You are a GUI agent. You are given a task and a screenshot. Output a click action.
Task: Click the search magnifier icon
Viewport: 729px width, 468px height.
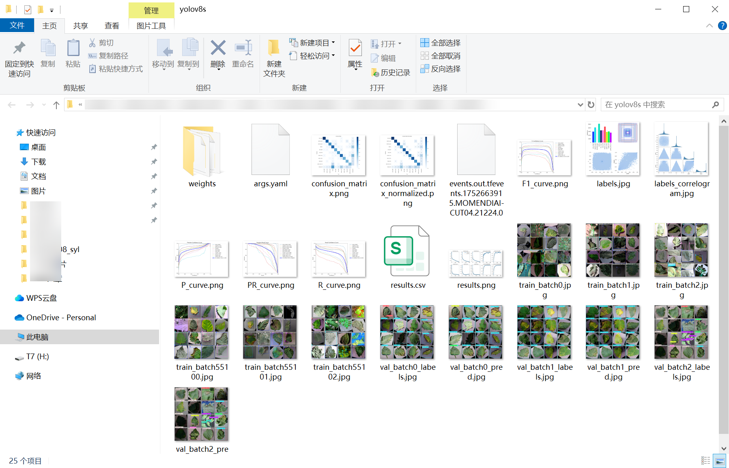coord(716,105)
